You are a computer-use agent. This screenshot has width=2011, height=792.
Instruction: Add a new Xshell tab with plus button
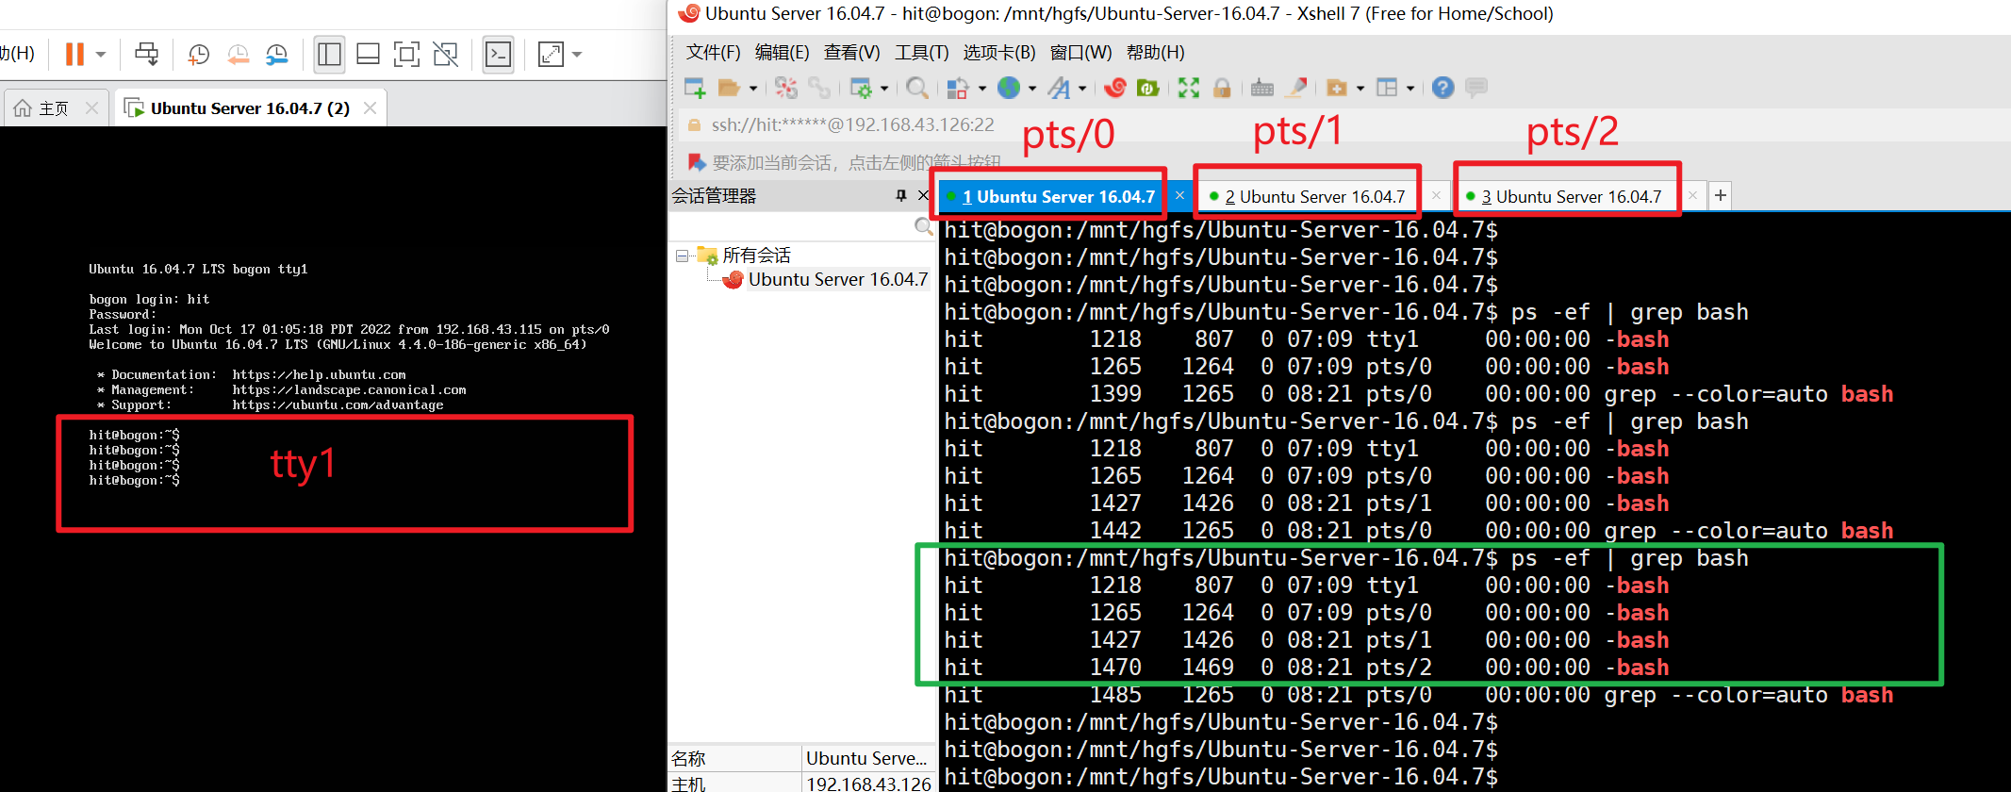(x=1721, y=195)
